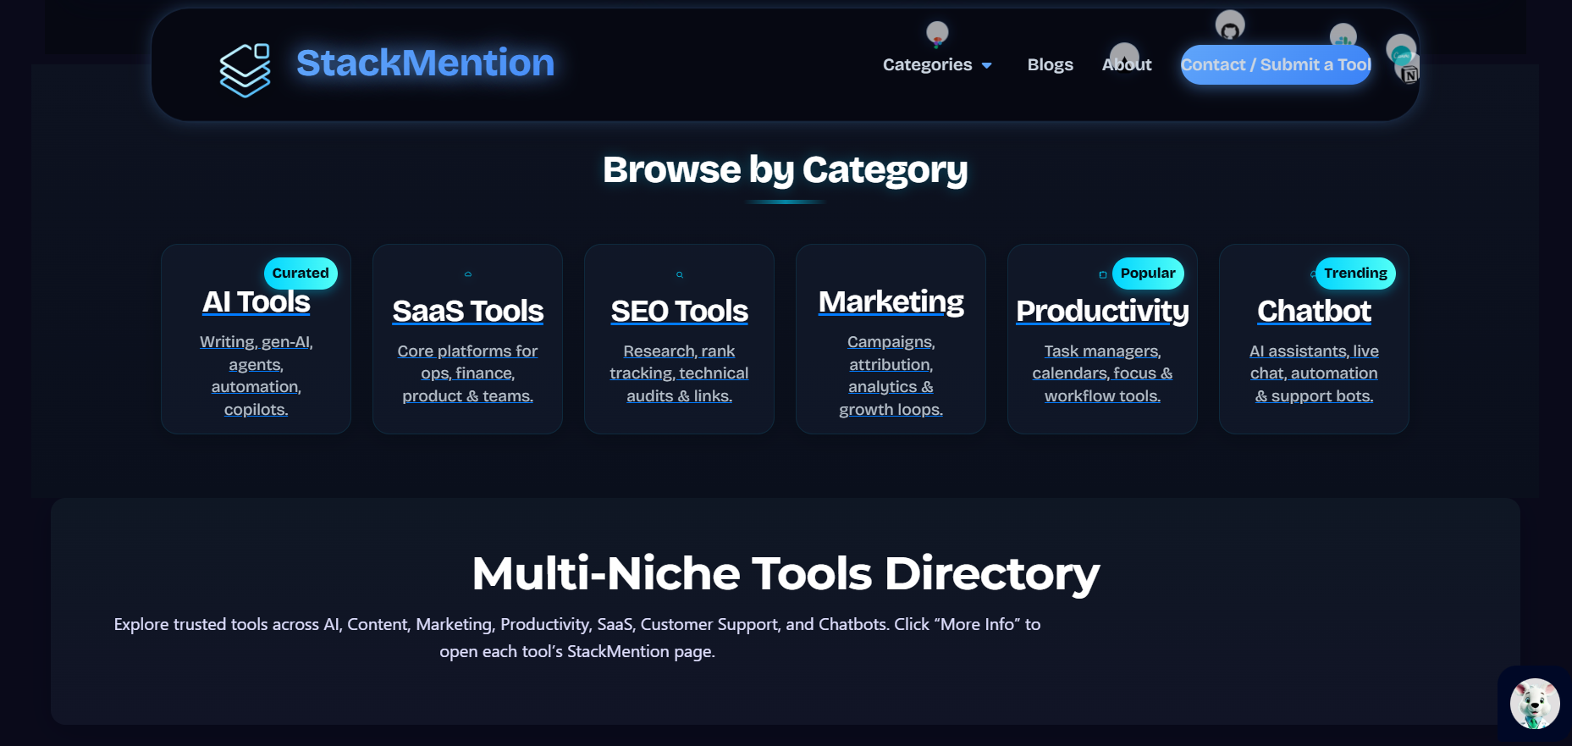Click the floating Slack logo icon

(1343, 36)
